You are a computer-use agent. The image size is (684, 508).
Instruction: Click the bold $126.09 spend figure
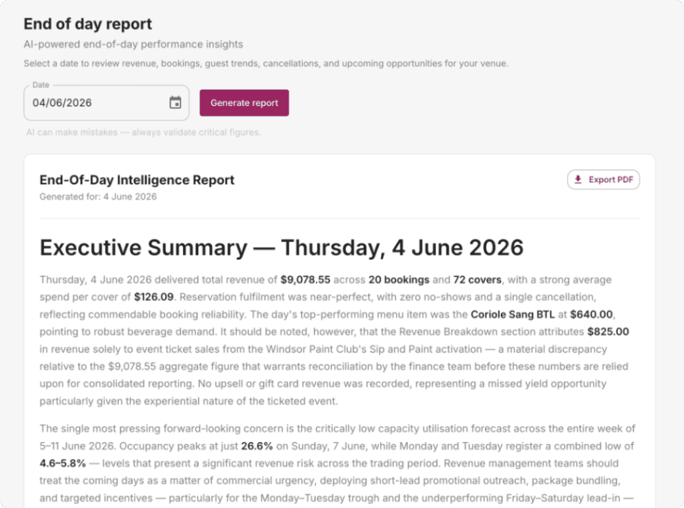pyautogui.click(x=154, y=297)
